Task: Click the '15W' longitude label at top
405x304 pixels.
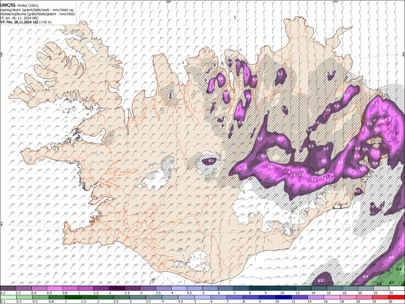Action: (x=335, y=2)
